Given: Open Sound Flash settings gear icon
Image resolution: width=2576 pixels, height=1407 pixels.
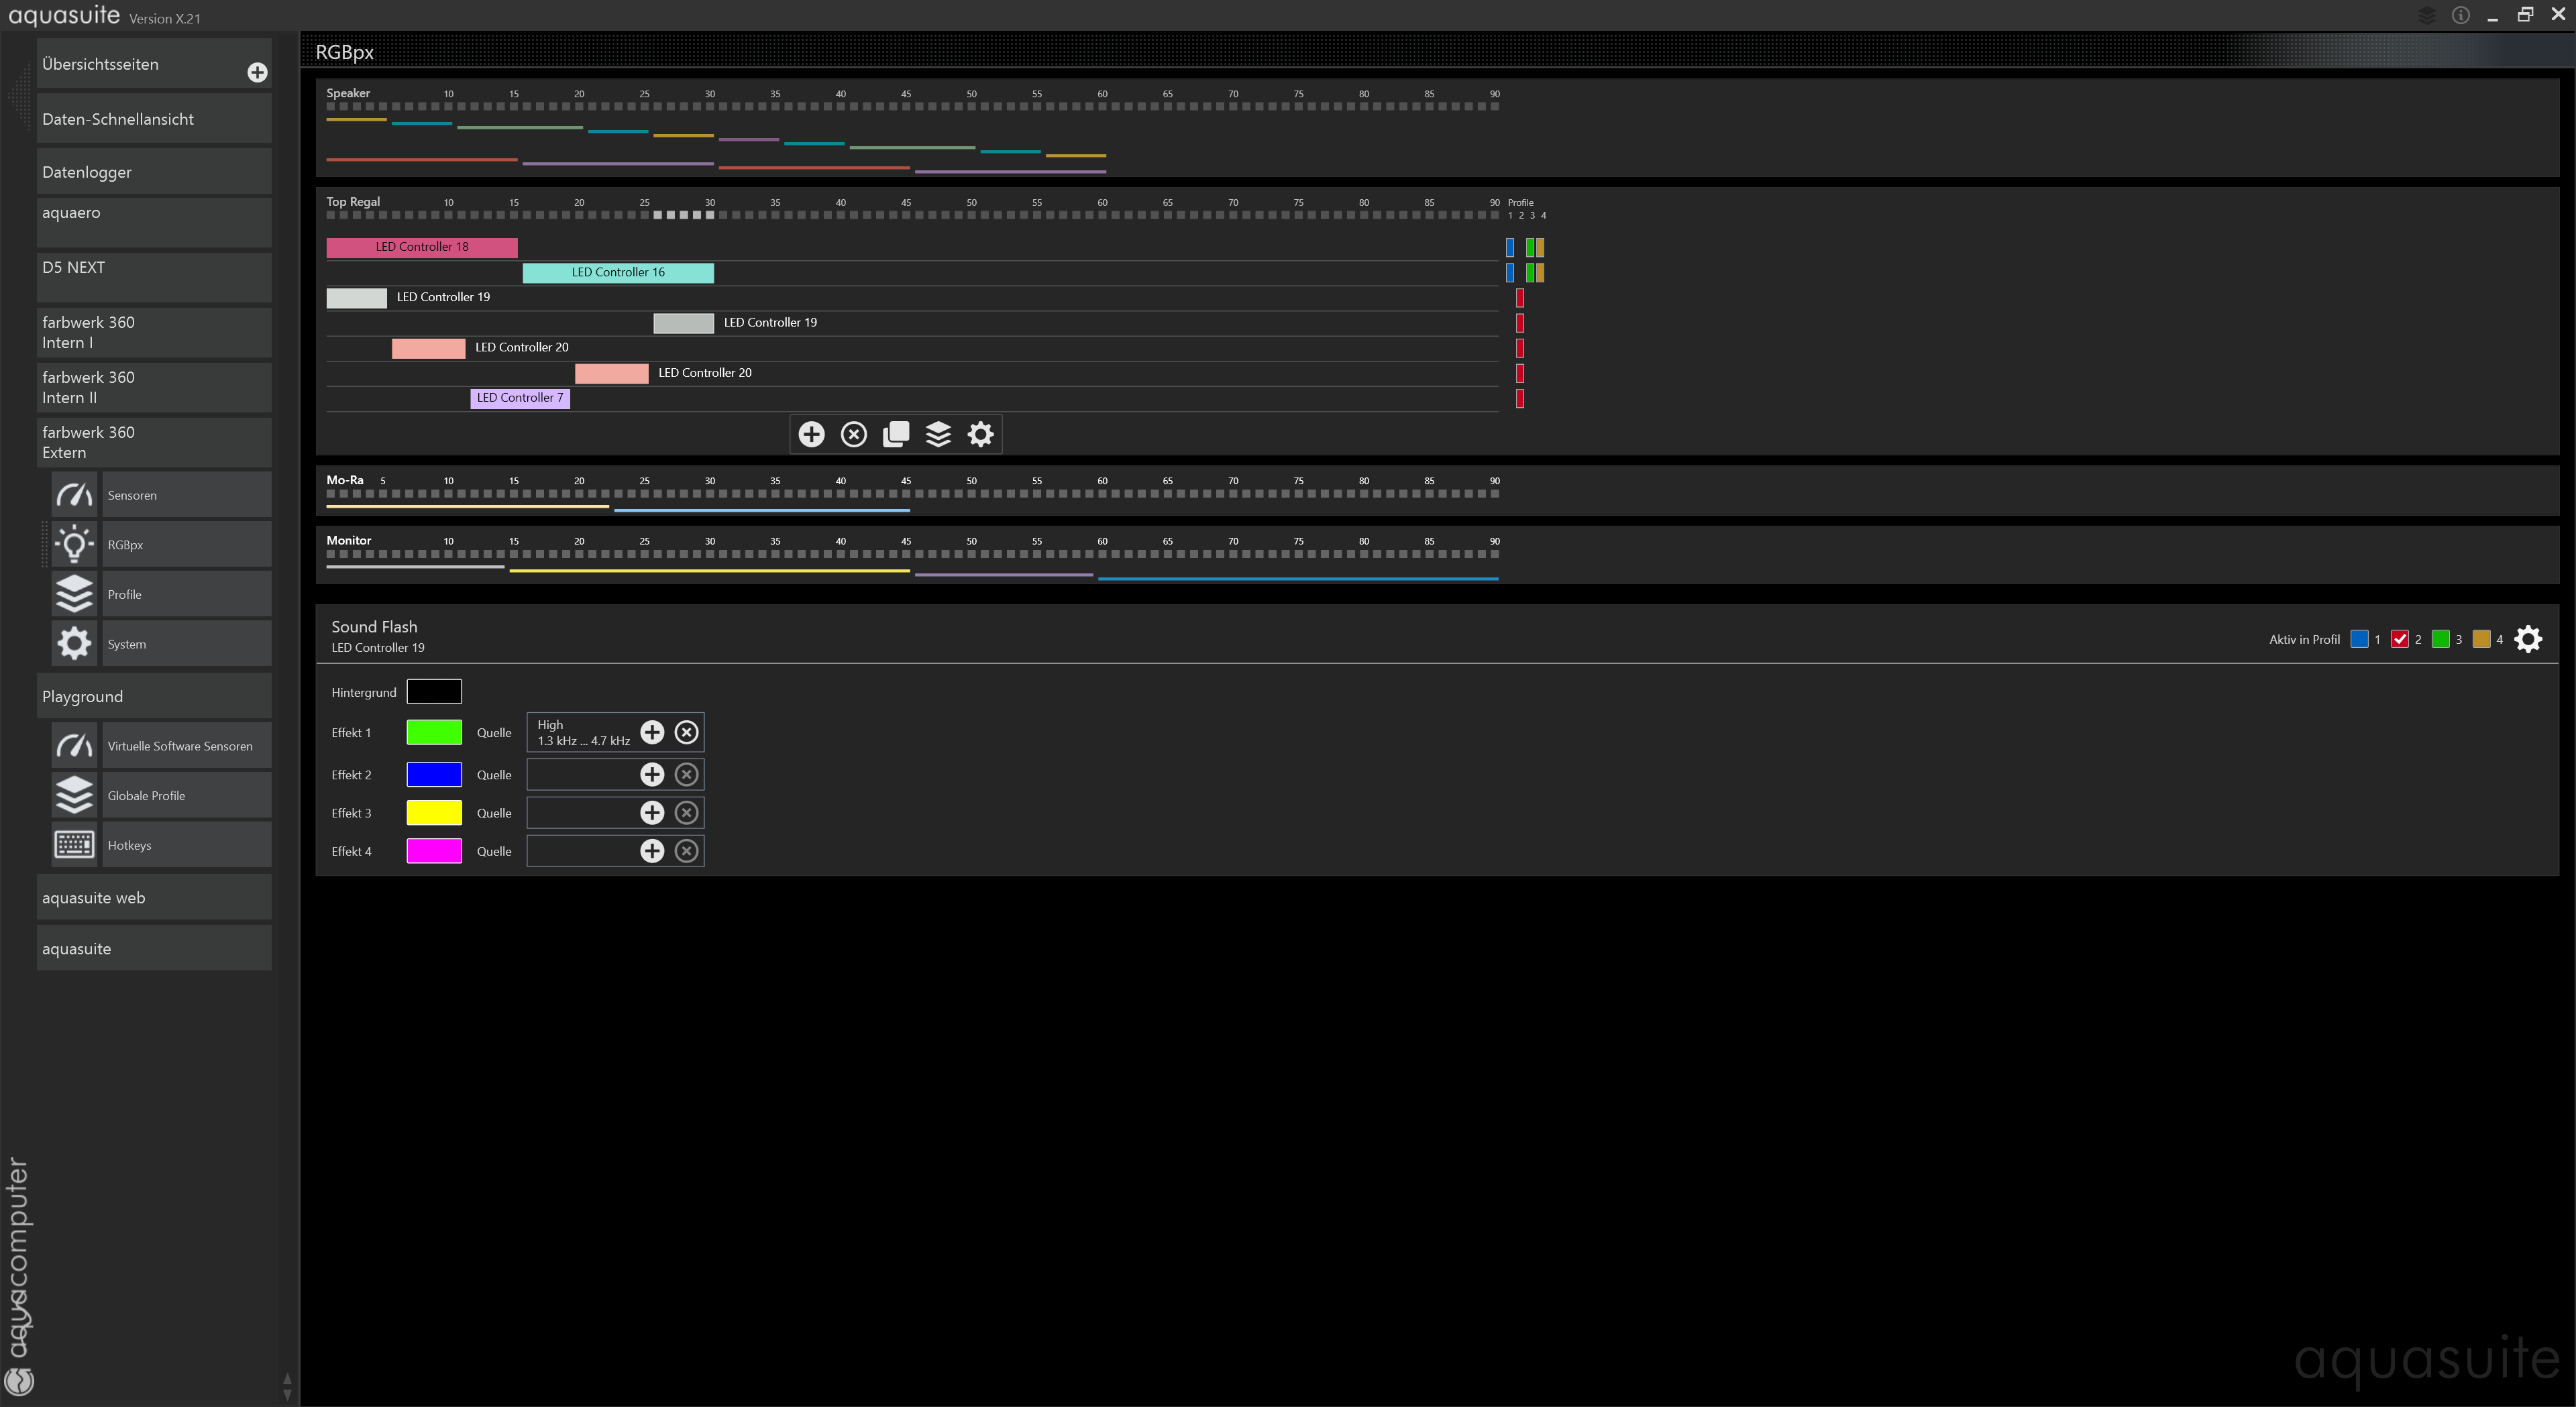Looking at the screenshot, I should (x=2528, y=639).
